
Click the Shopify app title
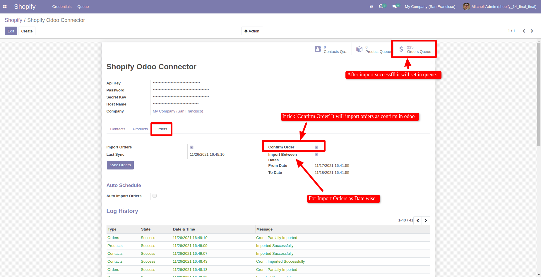click(x=25, y=6)
